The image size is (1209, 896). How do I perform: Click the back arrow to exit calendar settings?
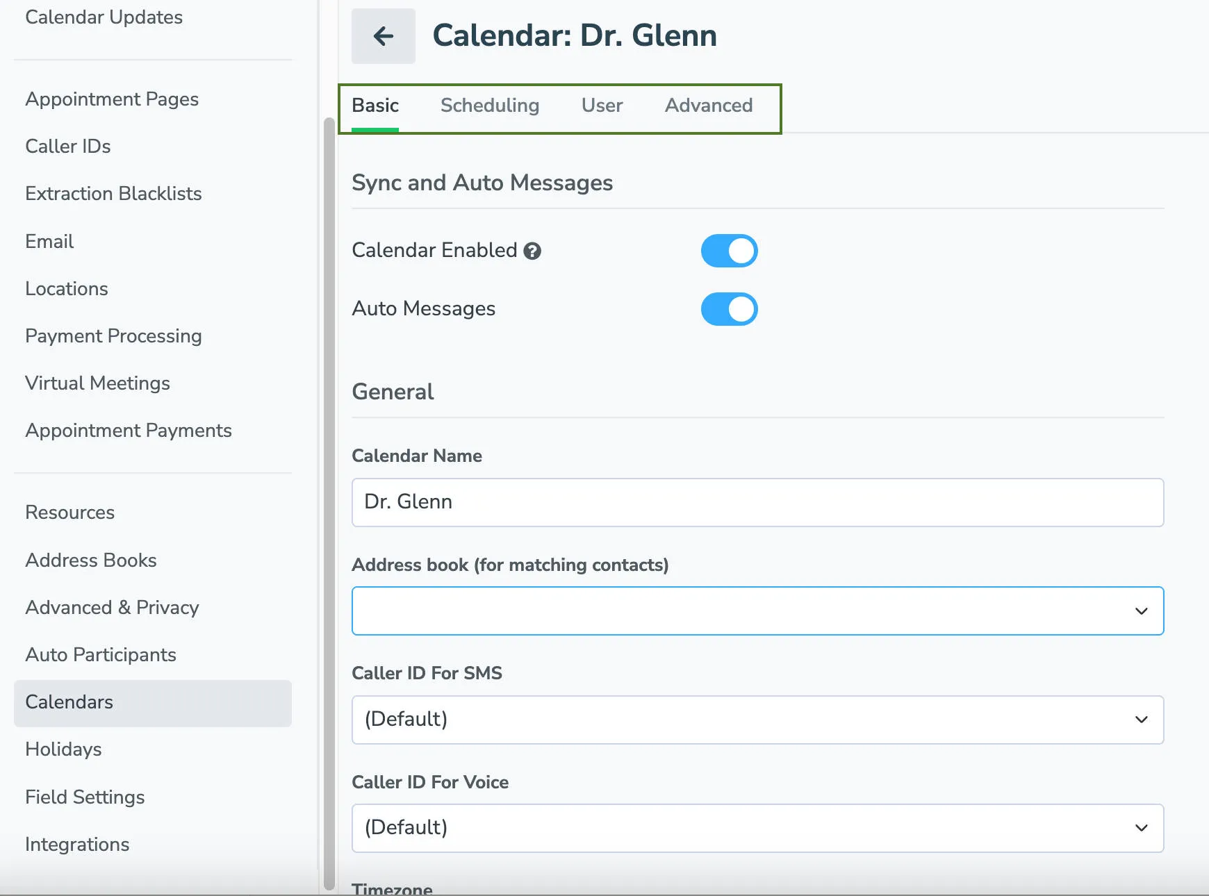pyautogui.click(x=383, y=36)
